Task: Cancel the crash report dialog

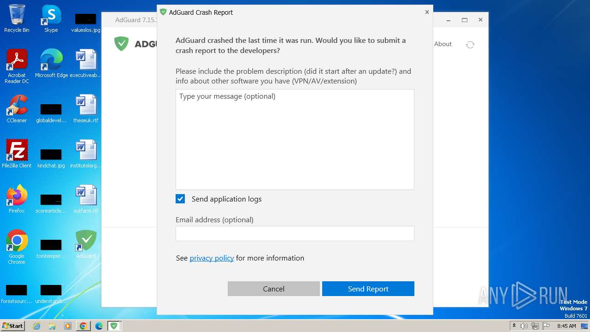Action: tap(274, 289)
